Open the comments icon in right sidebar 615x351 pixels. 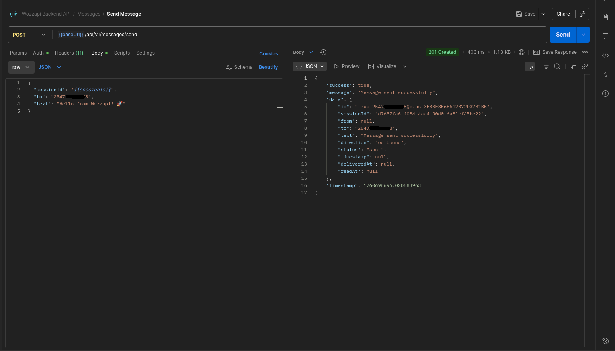coord(605,36)
